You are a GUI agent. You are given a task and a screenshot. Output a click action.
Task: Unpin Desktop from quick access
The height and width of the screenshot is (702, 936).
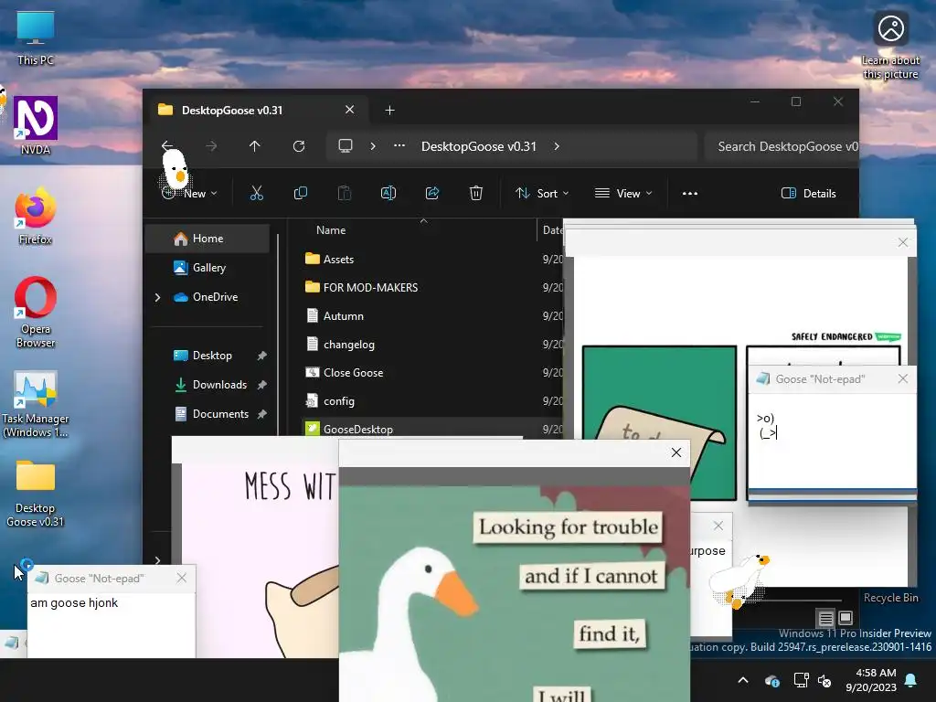coord(261,356)
